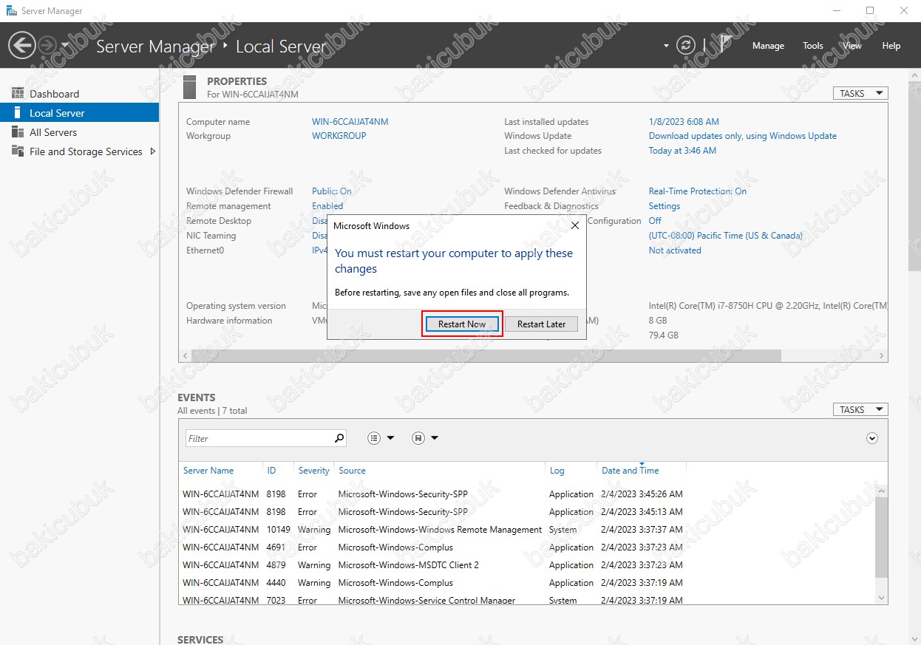The image size is (921, 645).
Task: Click the All Servers sidebar icon
Action: (18, 132)
